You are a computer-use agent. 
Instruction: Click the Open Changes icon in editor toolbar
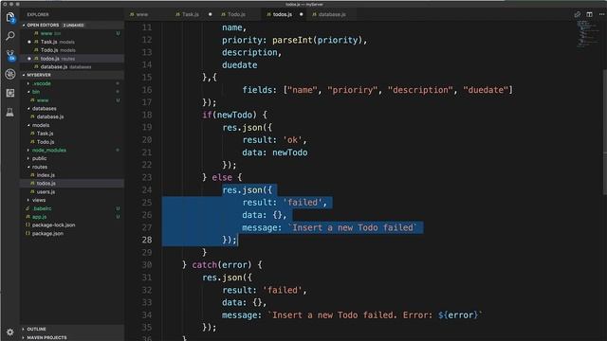tap(578, 14)
